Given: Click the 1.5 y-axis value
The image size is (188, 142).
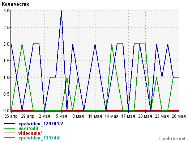Looking at the screenshot, I should pos(6,61).
